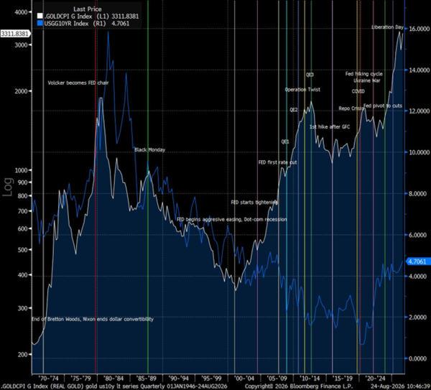Click the 4000 tick on left log axis
Viewport: 431px width, 390px height.
[x=21, y=12]
